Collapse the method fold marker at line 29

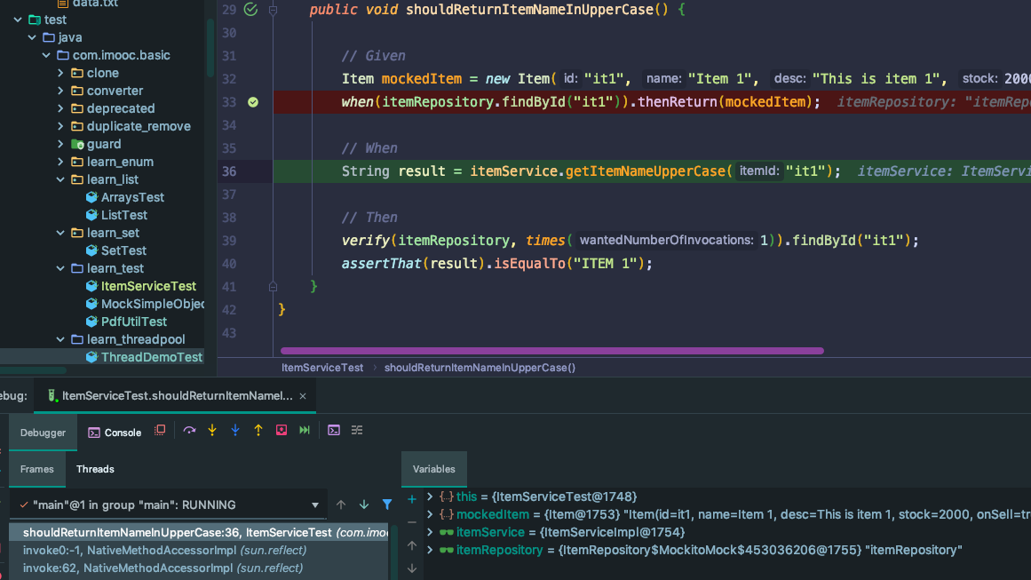tap(274, 10)
